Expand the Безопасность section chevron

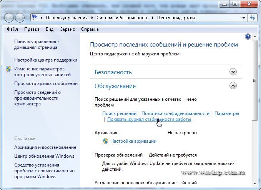click(233, 72)
